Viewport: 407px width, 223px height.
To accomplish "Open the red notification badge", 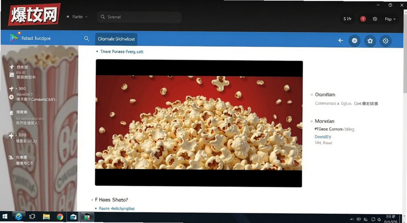I will (363, 19).
